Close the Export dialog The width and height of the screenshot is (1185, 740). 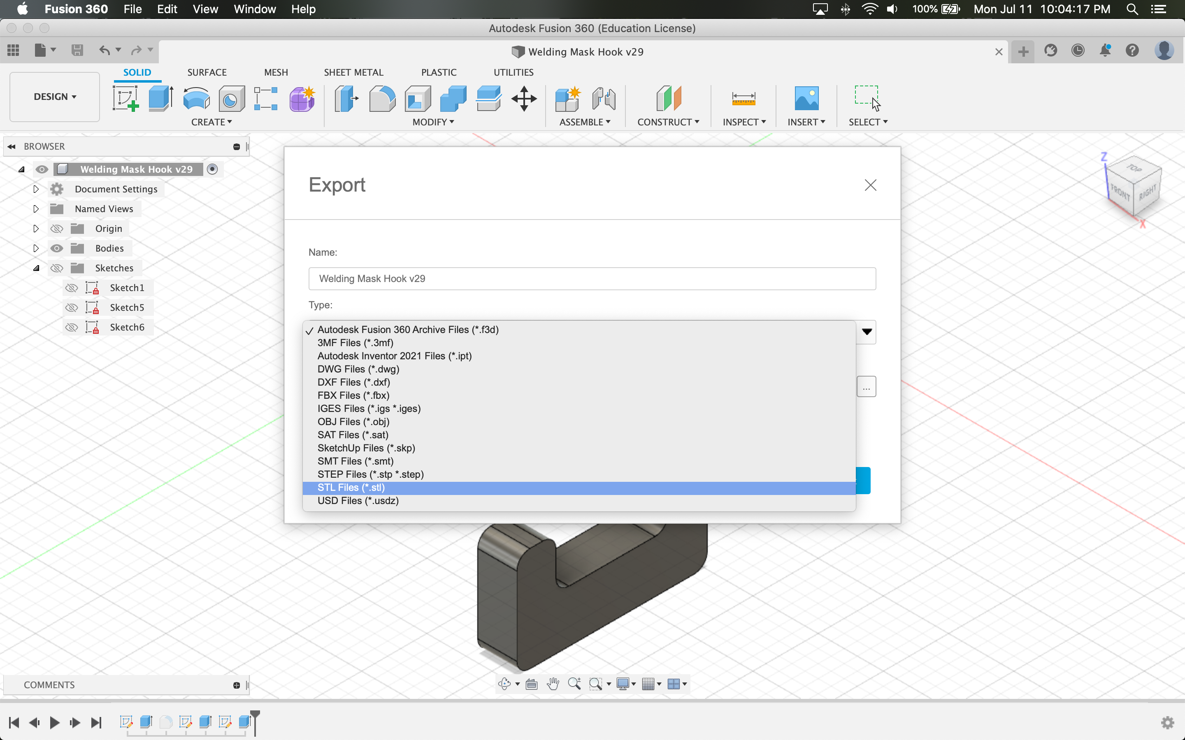[870, 185]
